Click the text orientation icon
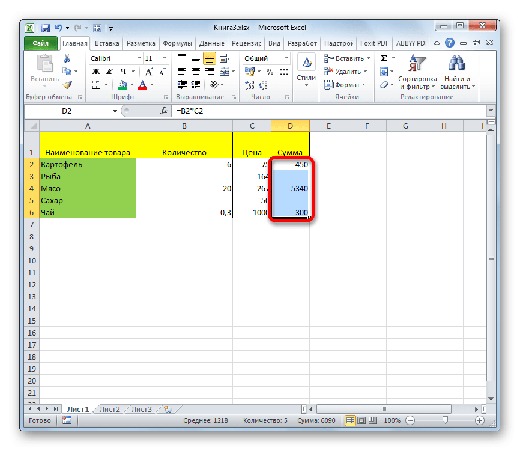 [214, 85]
